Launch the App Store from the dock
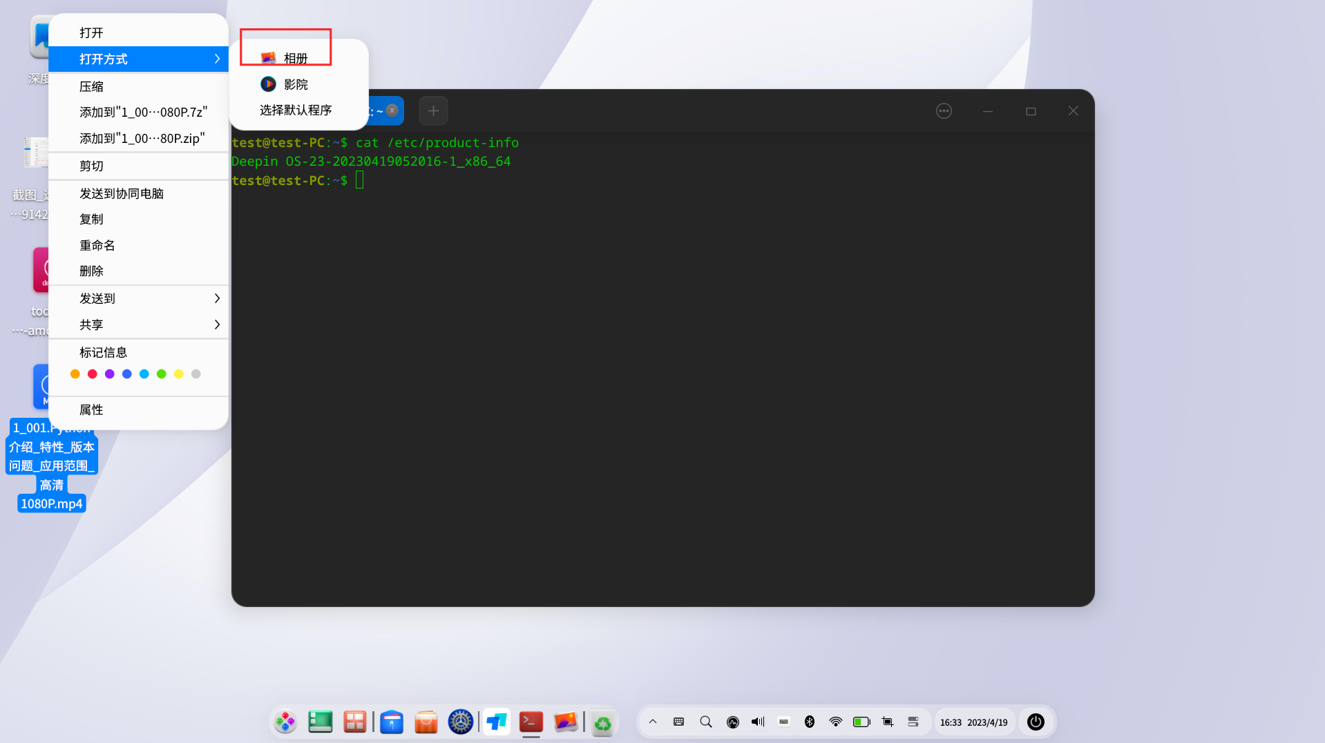 tap(426, 722)
